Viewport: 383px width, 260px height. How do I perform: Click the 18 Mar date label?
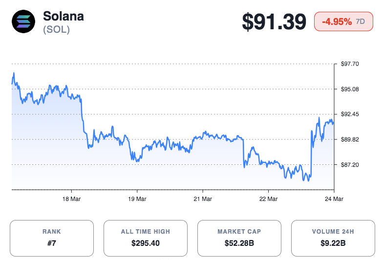(x=72, y=199)
